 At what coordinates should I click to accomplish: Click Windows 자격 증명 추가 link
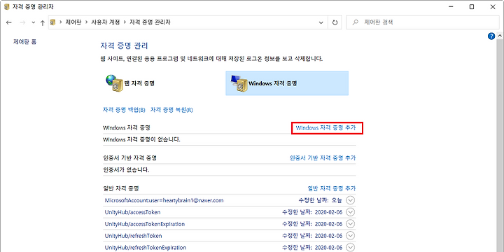tap(325, 127)
